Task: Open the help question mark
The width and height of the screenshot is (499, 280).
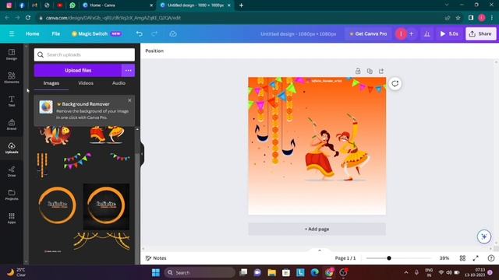Action: click(491, 258)
